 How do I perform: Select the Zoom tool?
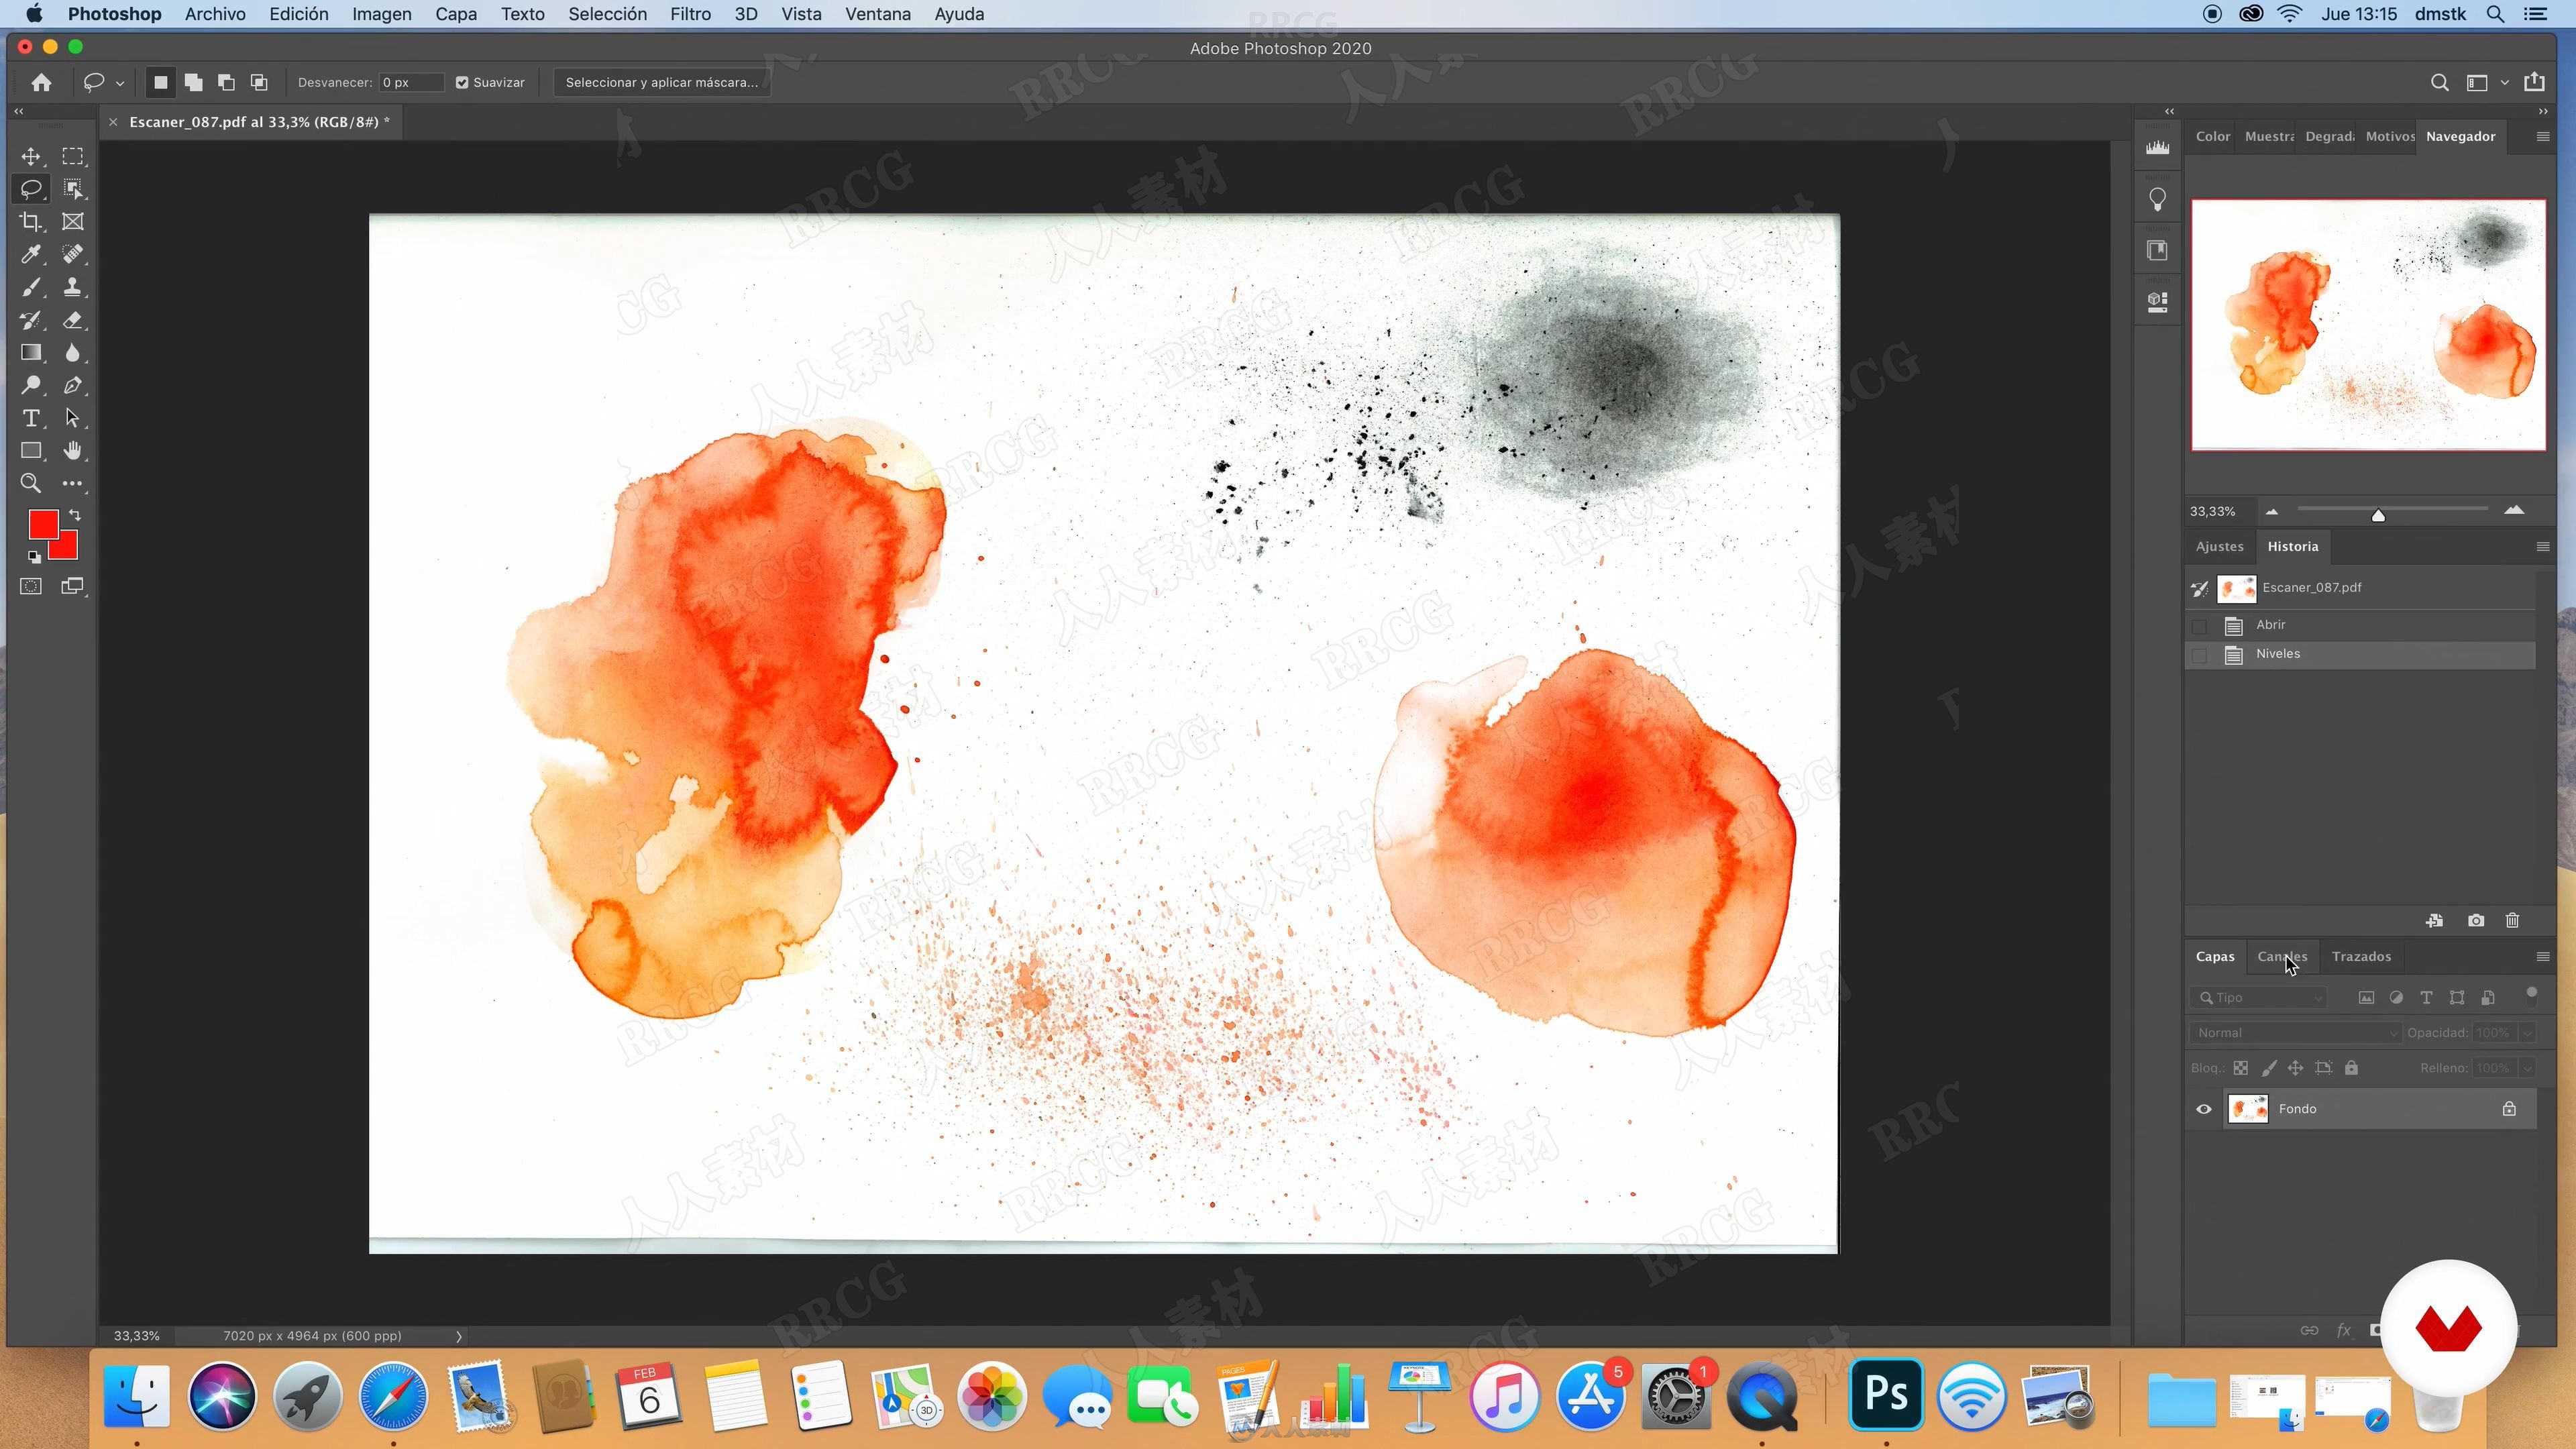31,483
